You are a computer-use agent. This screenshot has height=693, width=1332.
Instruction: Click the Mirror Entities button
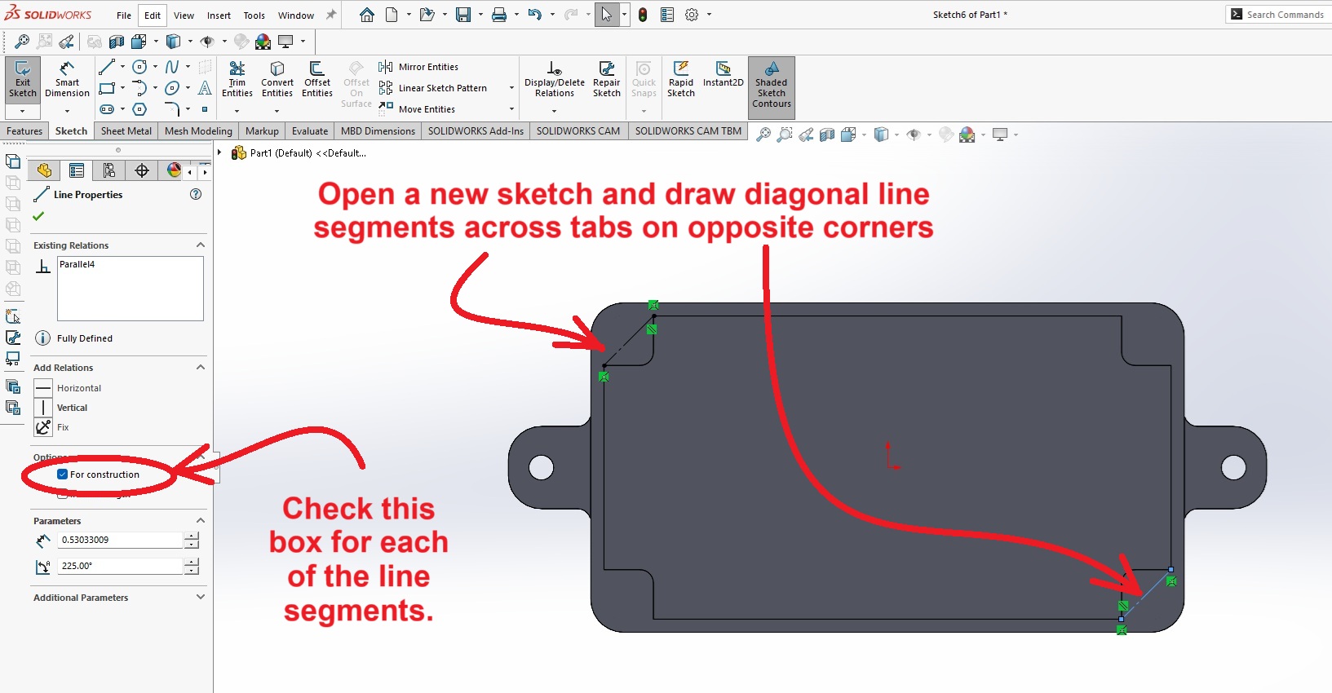tap(427, 67)
